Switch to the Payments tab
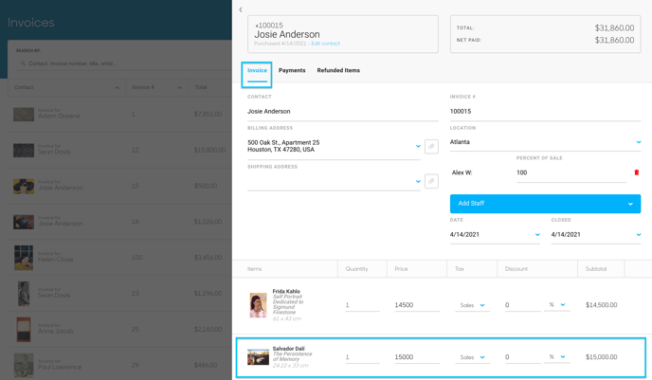 [x=292, y=71]
